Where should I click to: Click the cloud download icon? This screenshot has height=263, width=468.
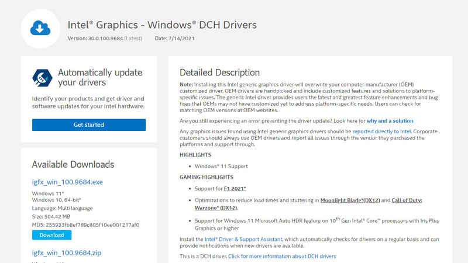pos(40,28)
